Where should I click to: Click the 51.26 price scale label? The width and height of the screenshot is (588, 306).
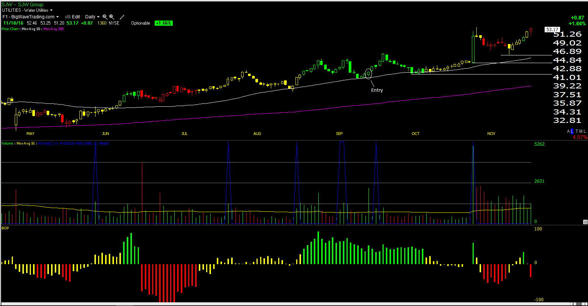(x=567, y=34)
